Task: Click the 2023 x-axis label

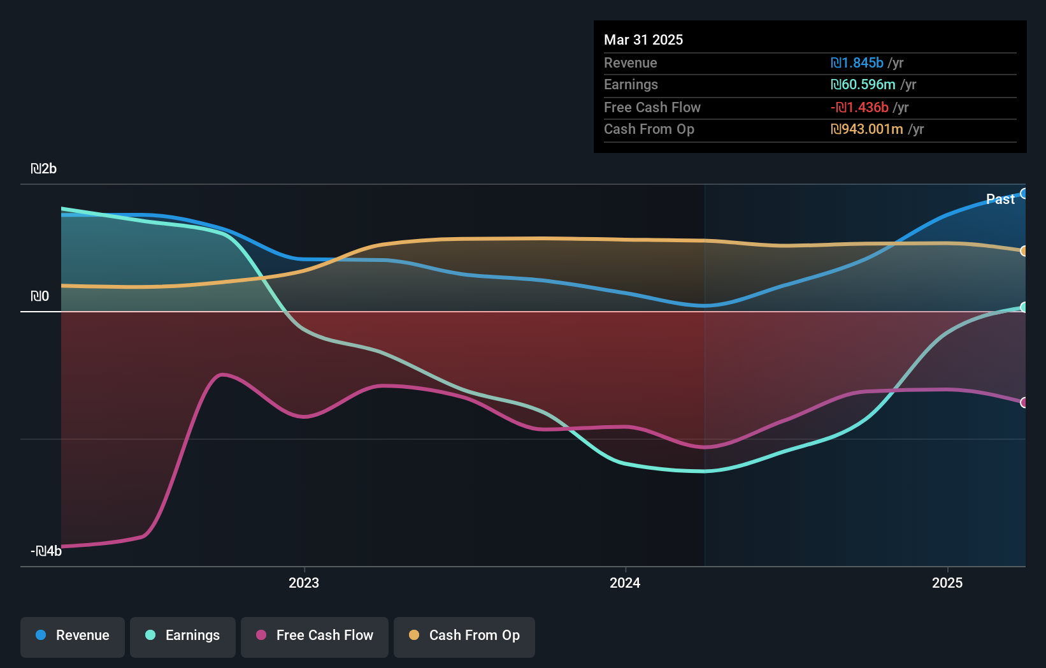Action: pyautogui.click(x=304, y=583)
